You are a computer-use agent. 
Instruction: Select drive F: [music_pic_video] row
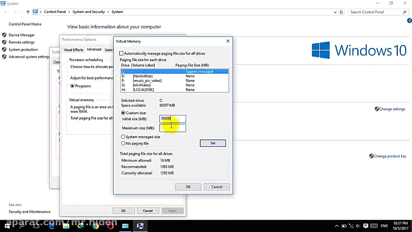point(175,81)
